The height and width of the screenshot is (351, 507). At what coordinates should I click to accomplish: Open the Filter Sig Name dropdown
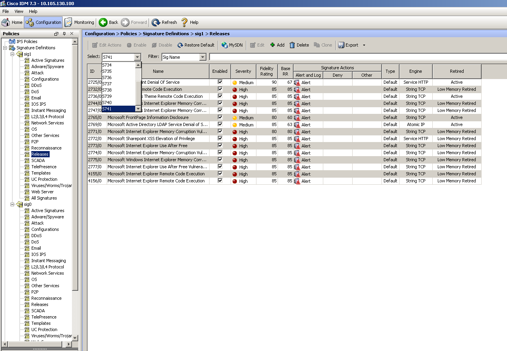pyautogui.click(x=202, y=57)
